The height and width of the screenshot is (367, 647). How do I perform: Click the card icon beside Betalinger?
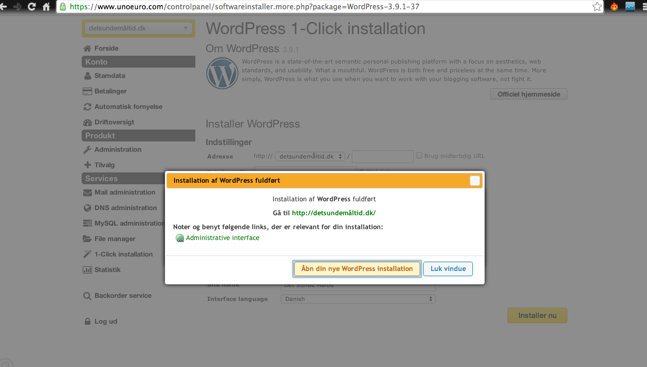[x=87, y=91]
